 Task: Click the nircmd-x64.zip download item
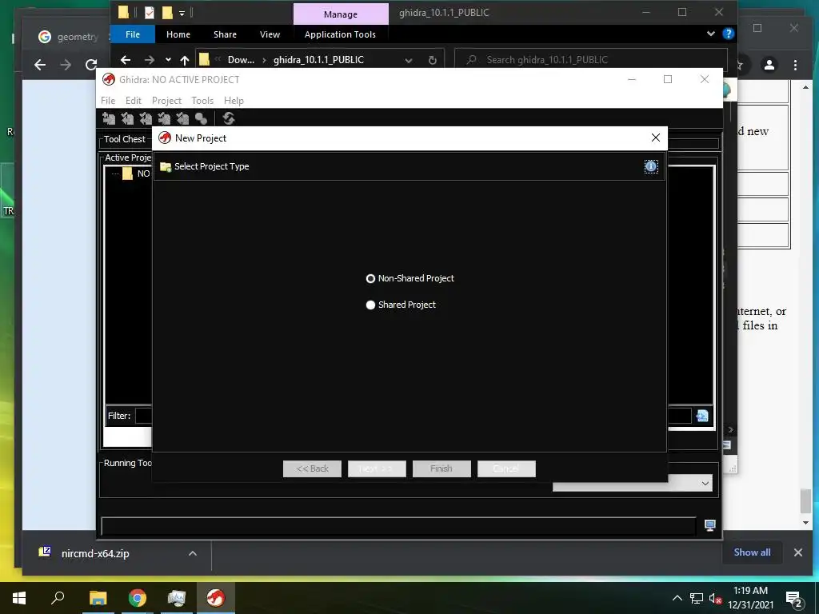[95, 553]
